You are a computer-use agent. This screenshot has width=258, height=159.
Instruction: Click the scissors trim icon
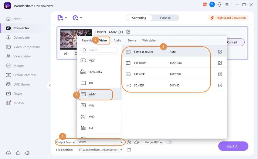(x=66, y=54)
